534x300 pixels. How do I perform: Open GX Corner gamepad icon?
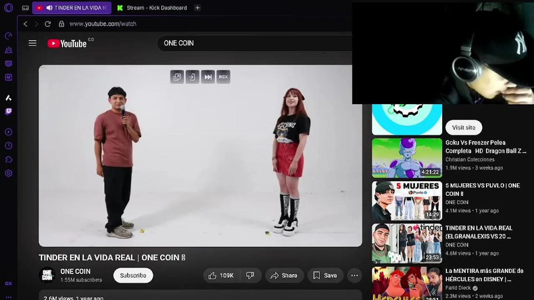pos(25,8)
